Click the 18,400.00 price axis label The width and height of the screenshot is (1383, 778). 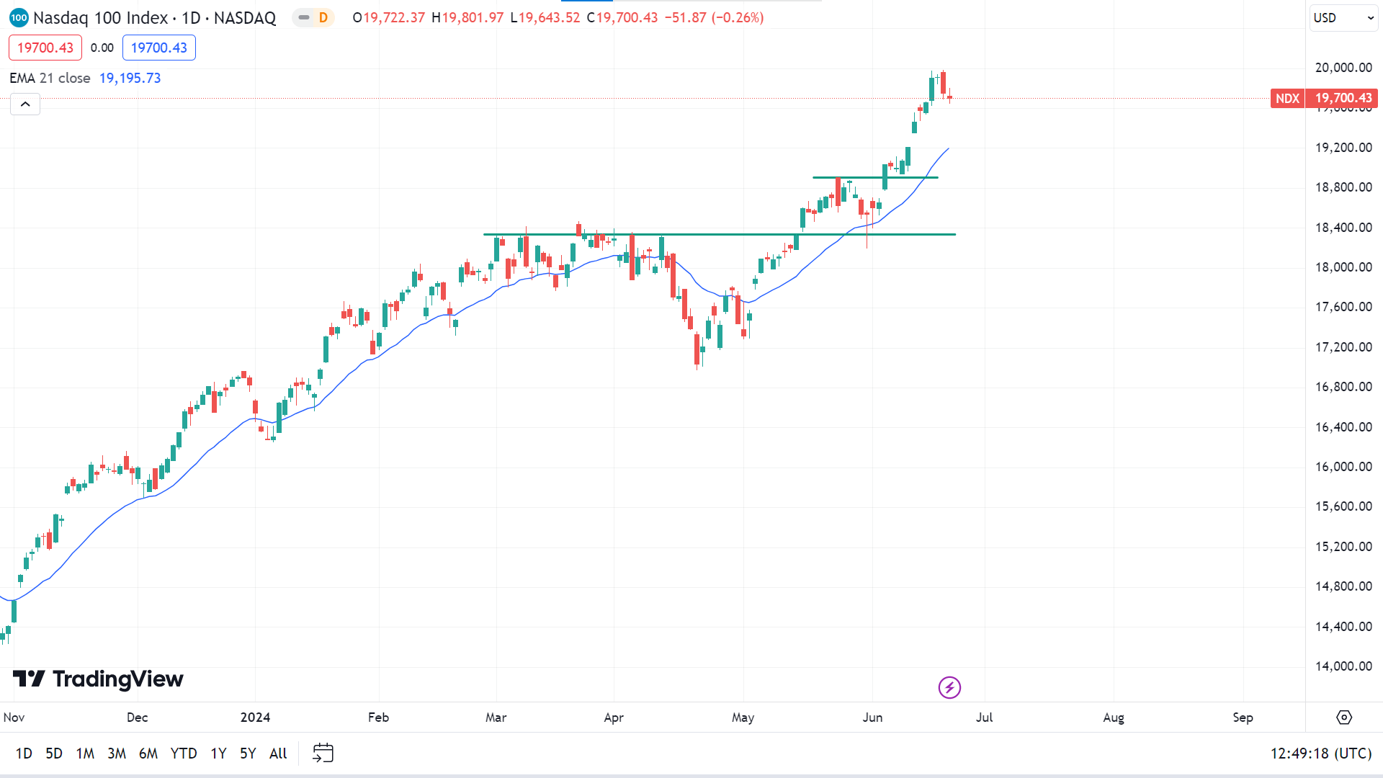pos(1343,228)
